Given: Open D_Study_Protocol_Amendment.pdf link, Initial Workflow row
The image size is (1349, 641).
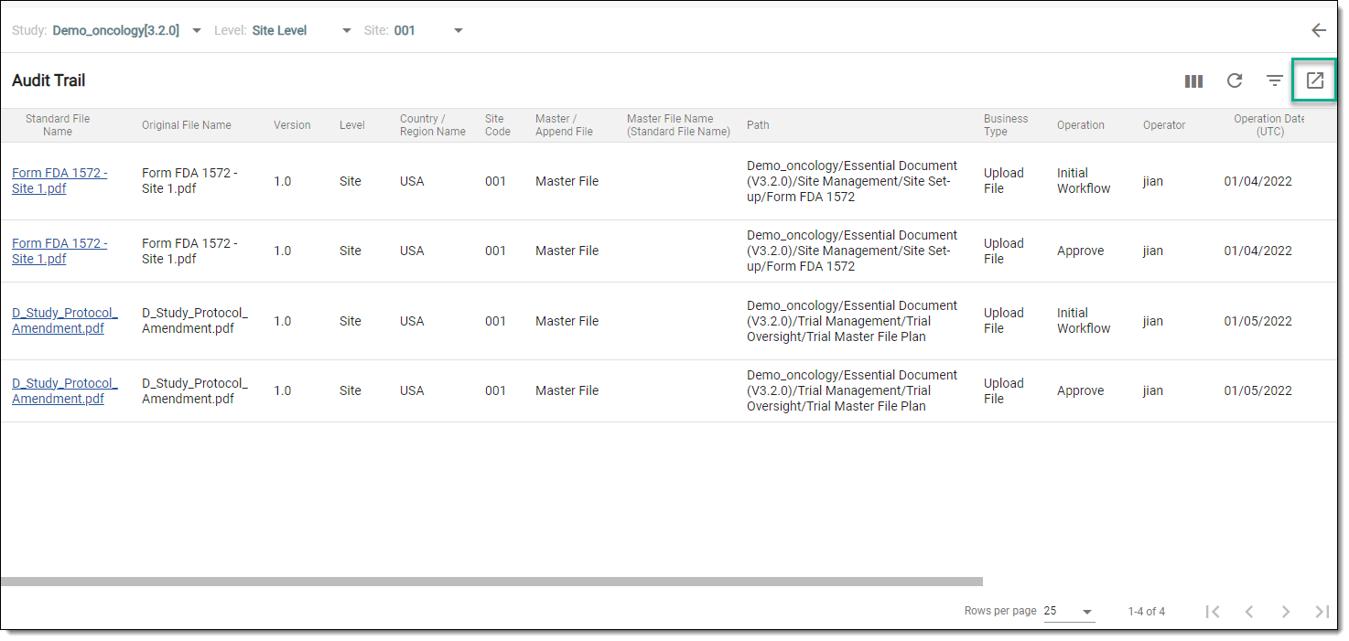Looking at the screenshot, I should [65, 321].
